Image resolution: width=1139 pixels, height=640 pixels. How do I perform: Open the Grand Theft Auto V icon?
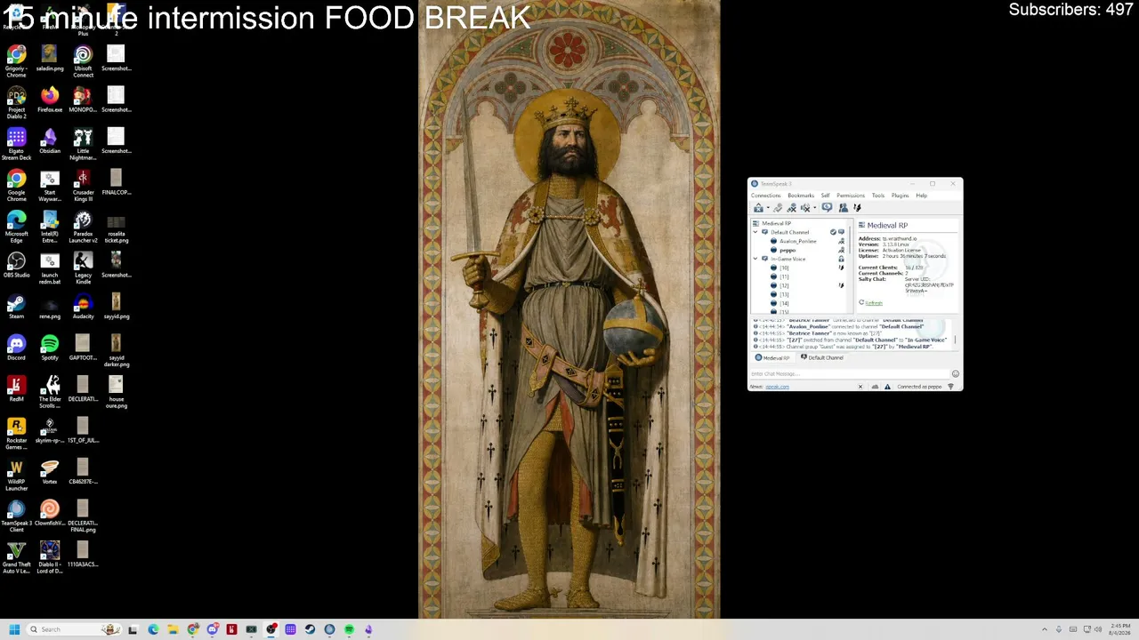[x=16, y=558]
